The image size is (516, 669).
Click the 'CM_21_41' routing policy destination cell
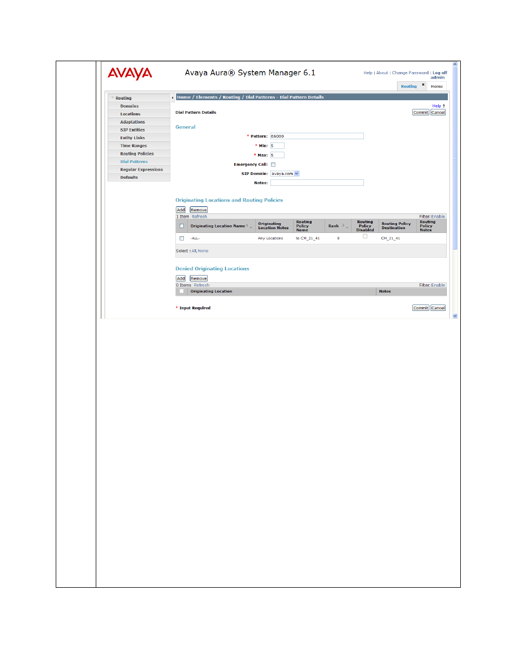coord(391,238)
